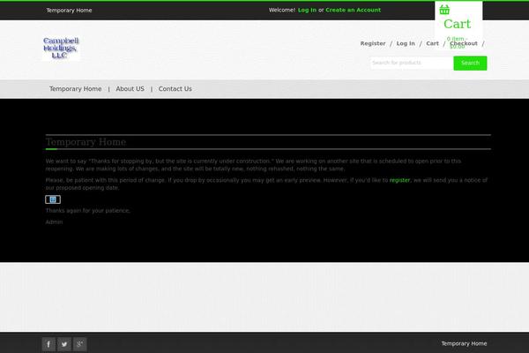Open Temporary Home in top dark bar
This screenshot has width=529, height=353.
point(69,11)
